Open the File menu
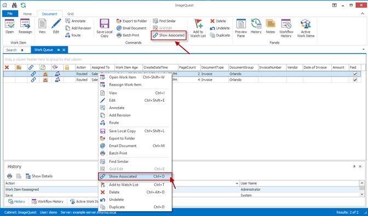The height and width of the screenshot is (216, 368). [10, 14]
